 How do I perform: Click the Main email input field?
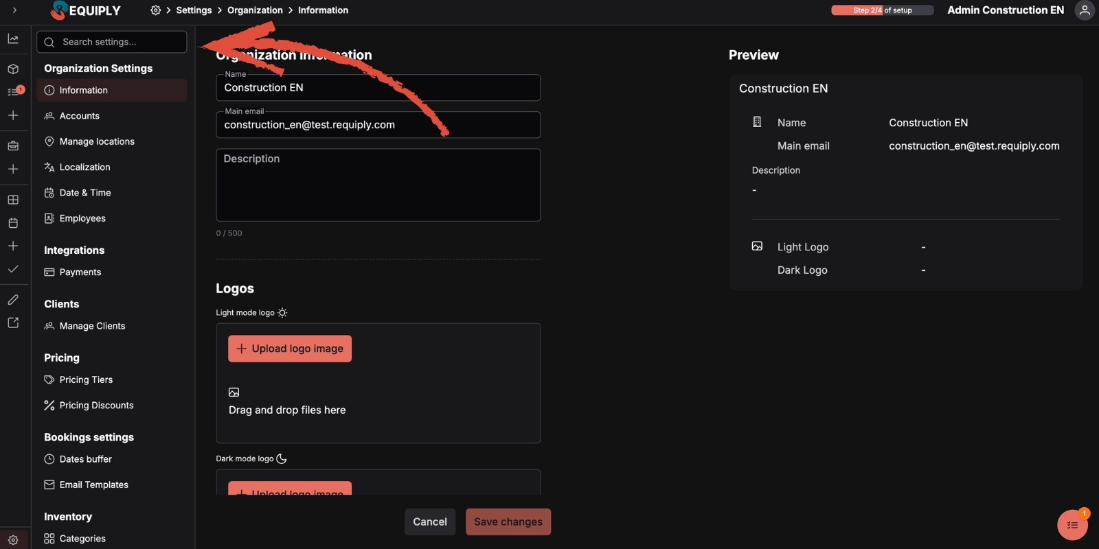(378, 125)
